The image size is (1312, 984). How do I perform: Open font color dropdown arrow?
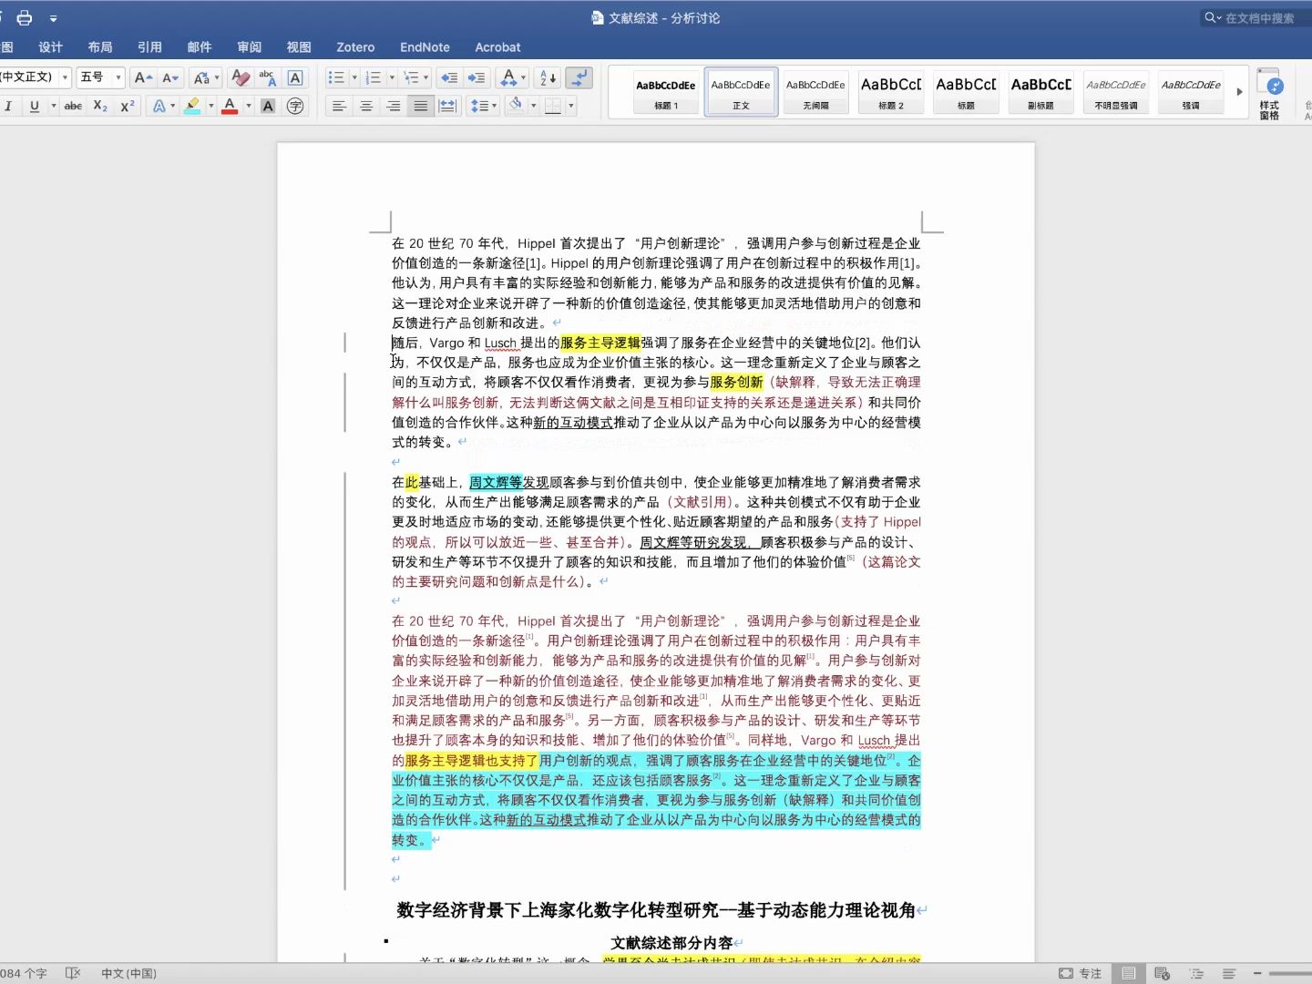click(248, 106)
